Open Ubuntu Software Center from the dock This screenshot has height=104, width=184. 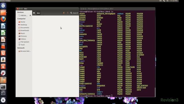(x=3, y=46)
